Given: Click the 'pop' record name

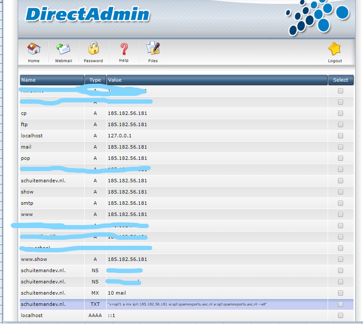Looking at the screenshot, I should pyautogui.click(x=25, y=158).
